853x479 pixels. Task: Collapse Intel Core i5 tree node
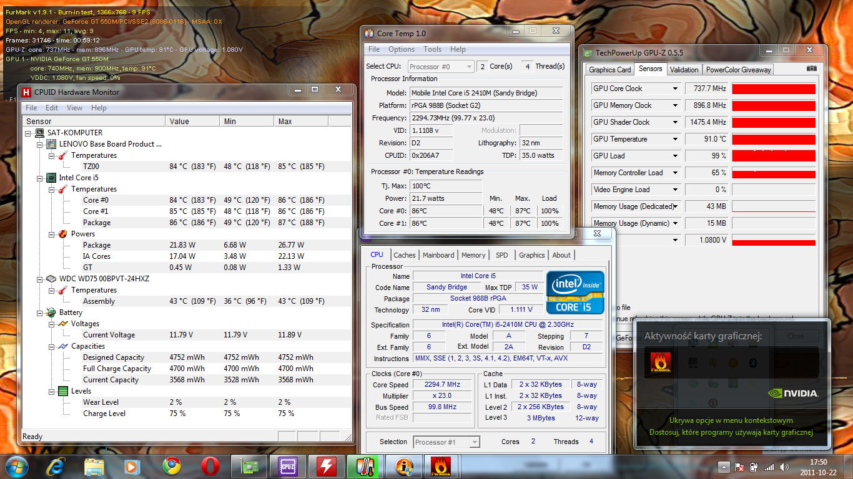(40, 178)
